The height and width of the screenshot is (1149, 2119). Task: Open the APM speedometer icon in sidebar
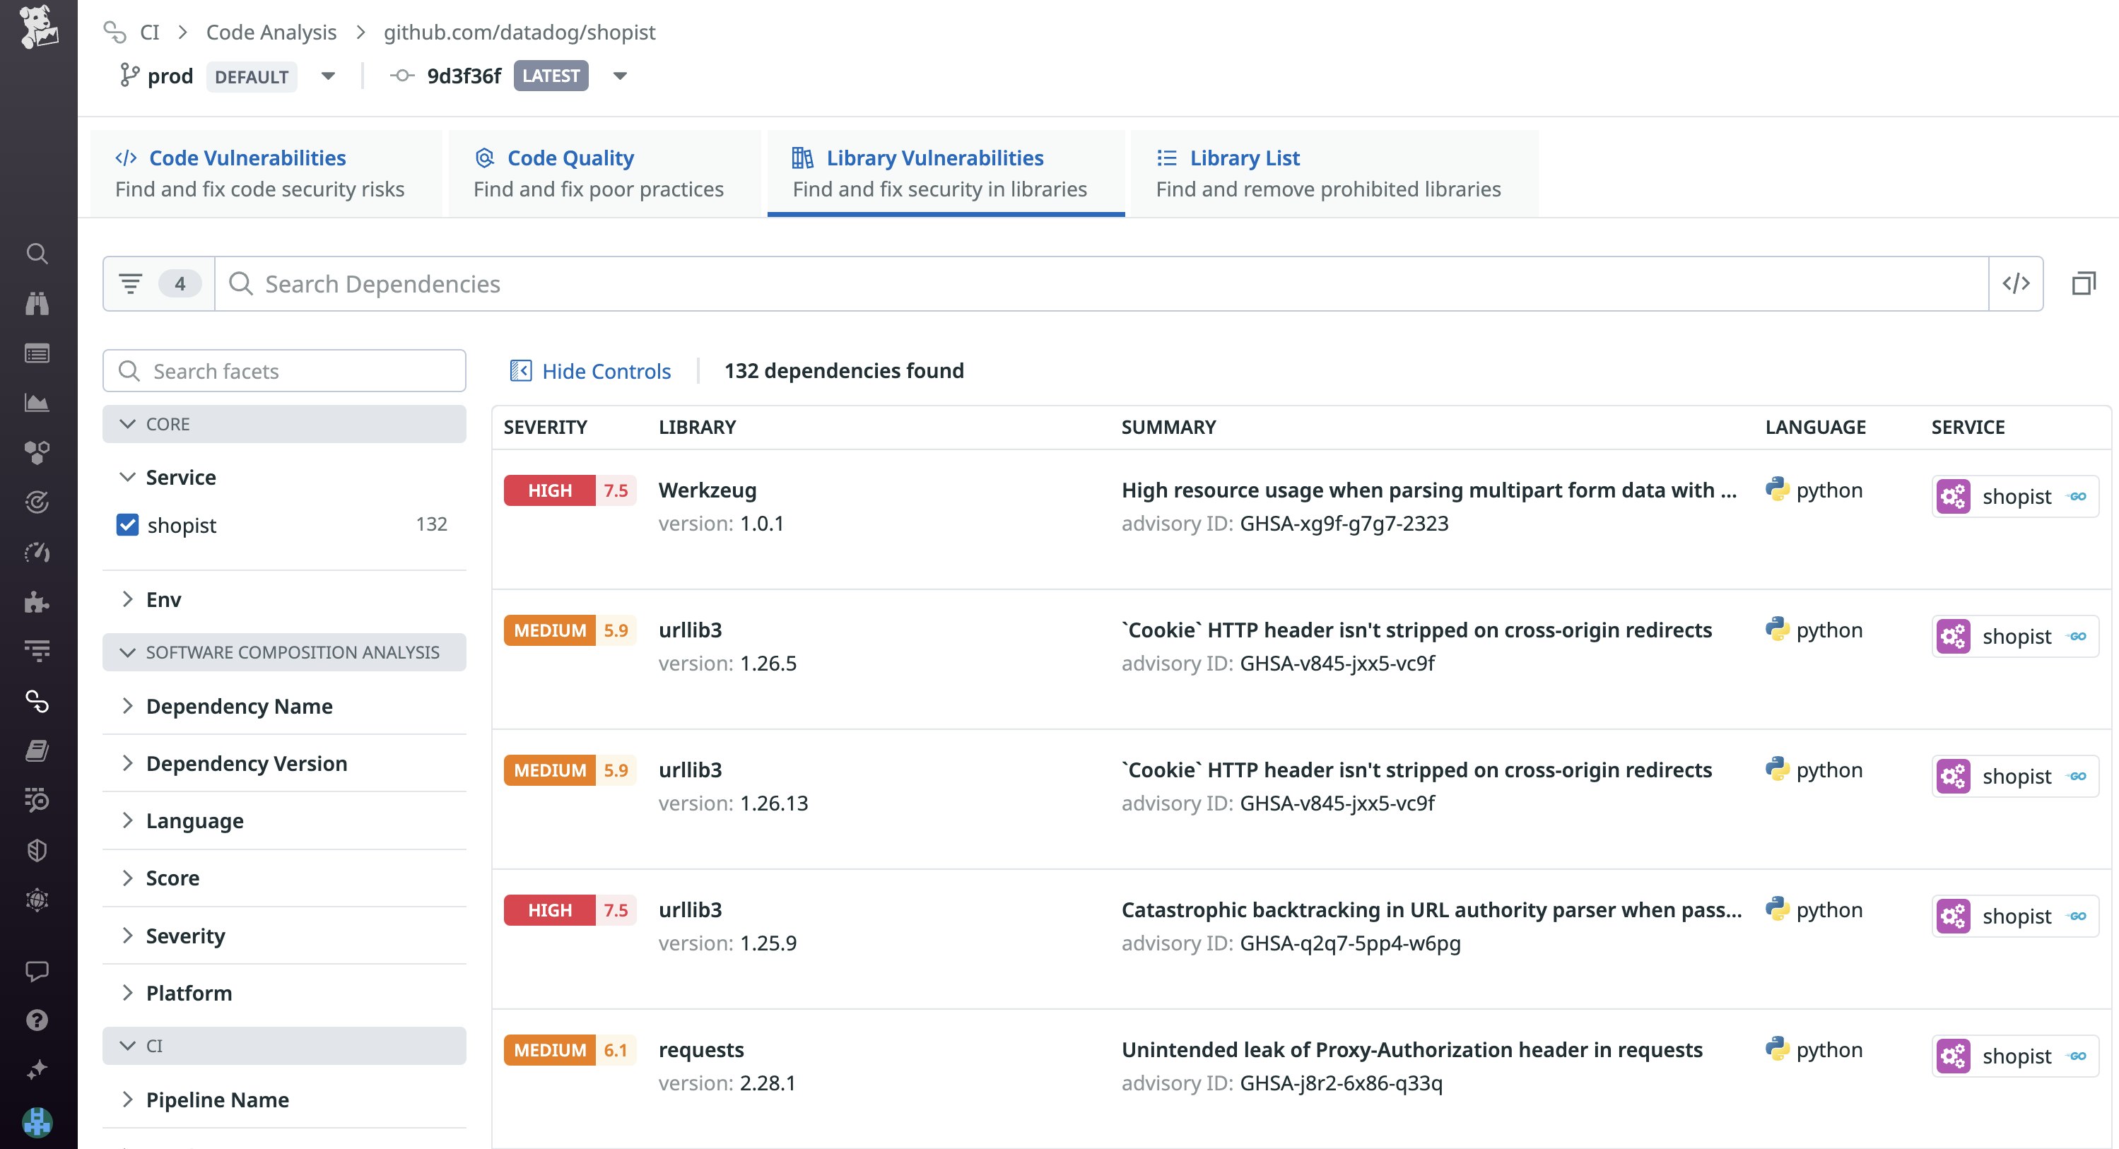(37, 553)
